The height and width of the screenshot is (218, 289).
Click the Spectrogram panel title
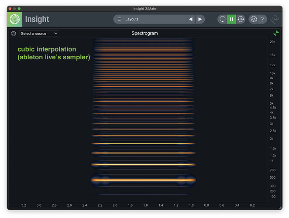point(144,33)
